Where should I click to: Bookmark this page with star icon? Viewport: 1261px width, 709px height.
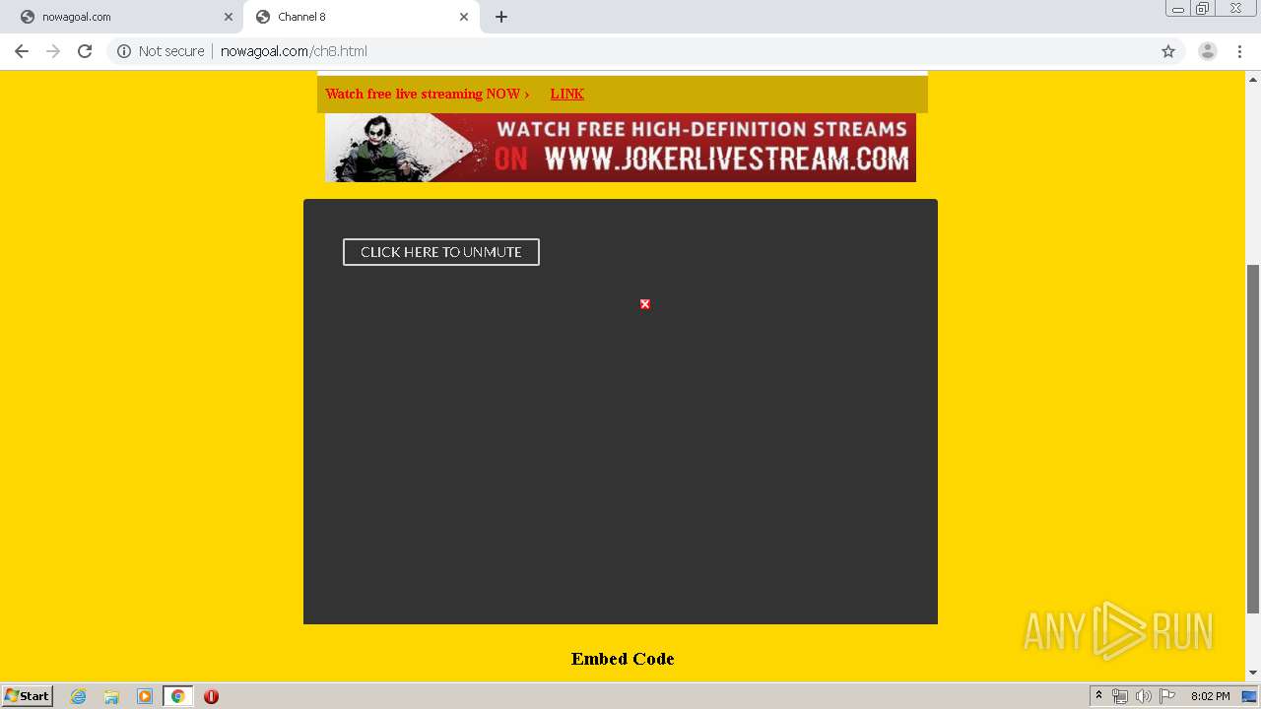click(1168, 51)
